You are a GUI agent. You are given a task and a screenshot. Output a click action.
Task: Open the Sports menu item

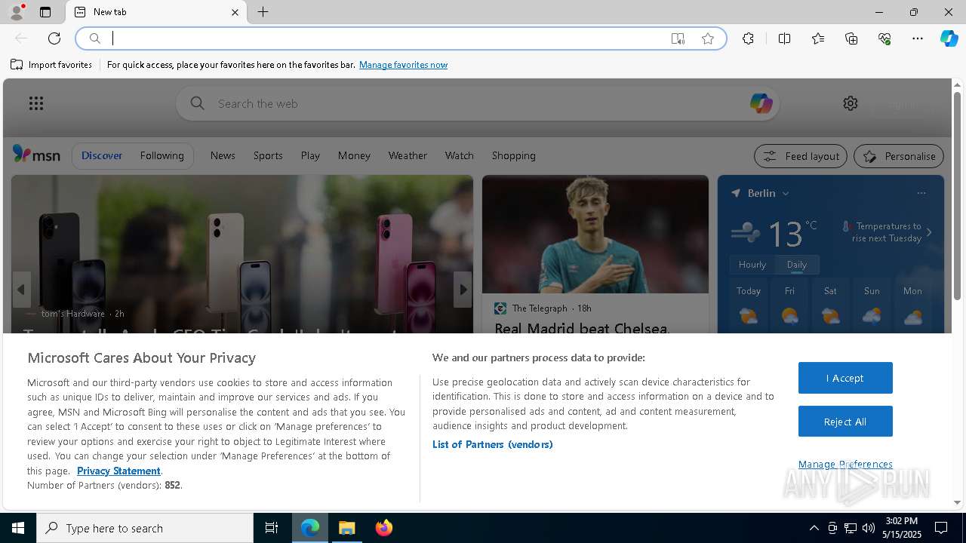[268, 155]
